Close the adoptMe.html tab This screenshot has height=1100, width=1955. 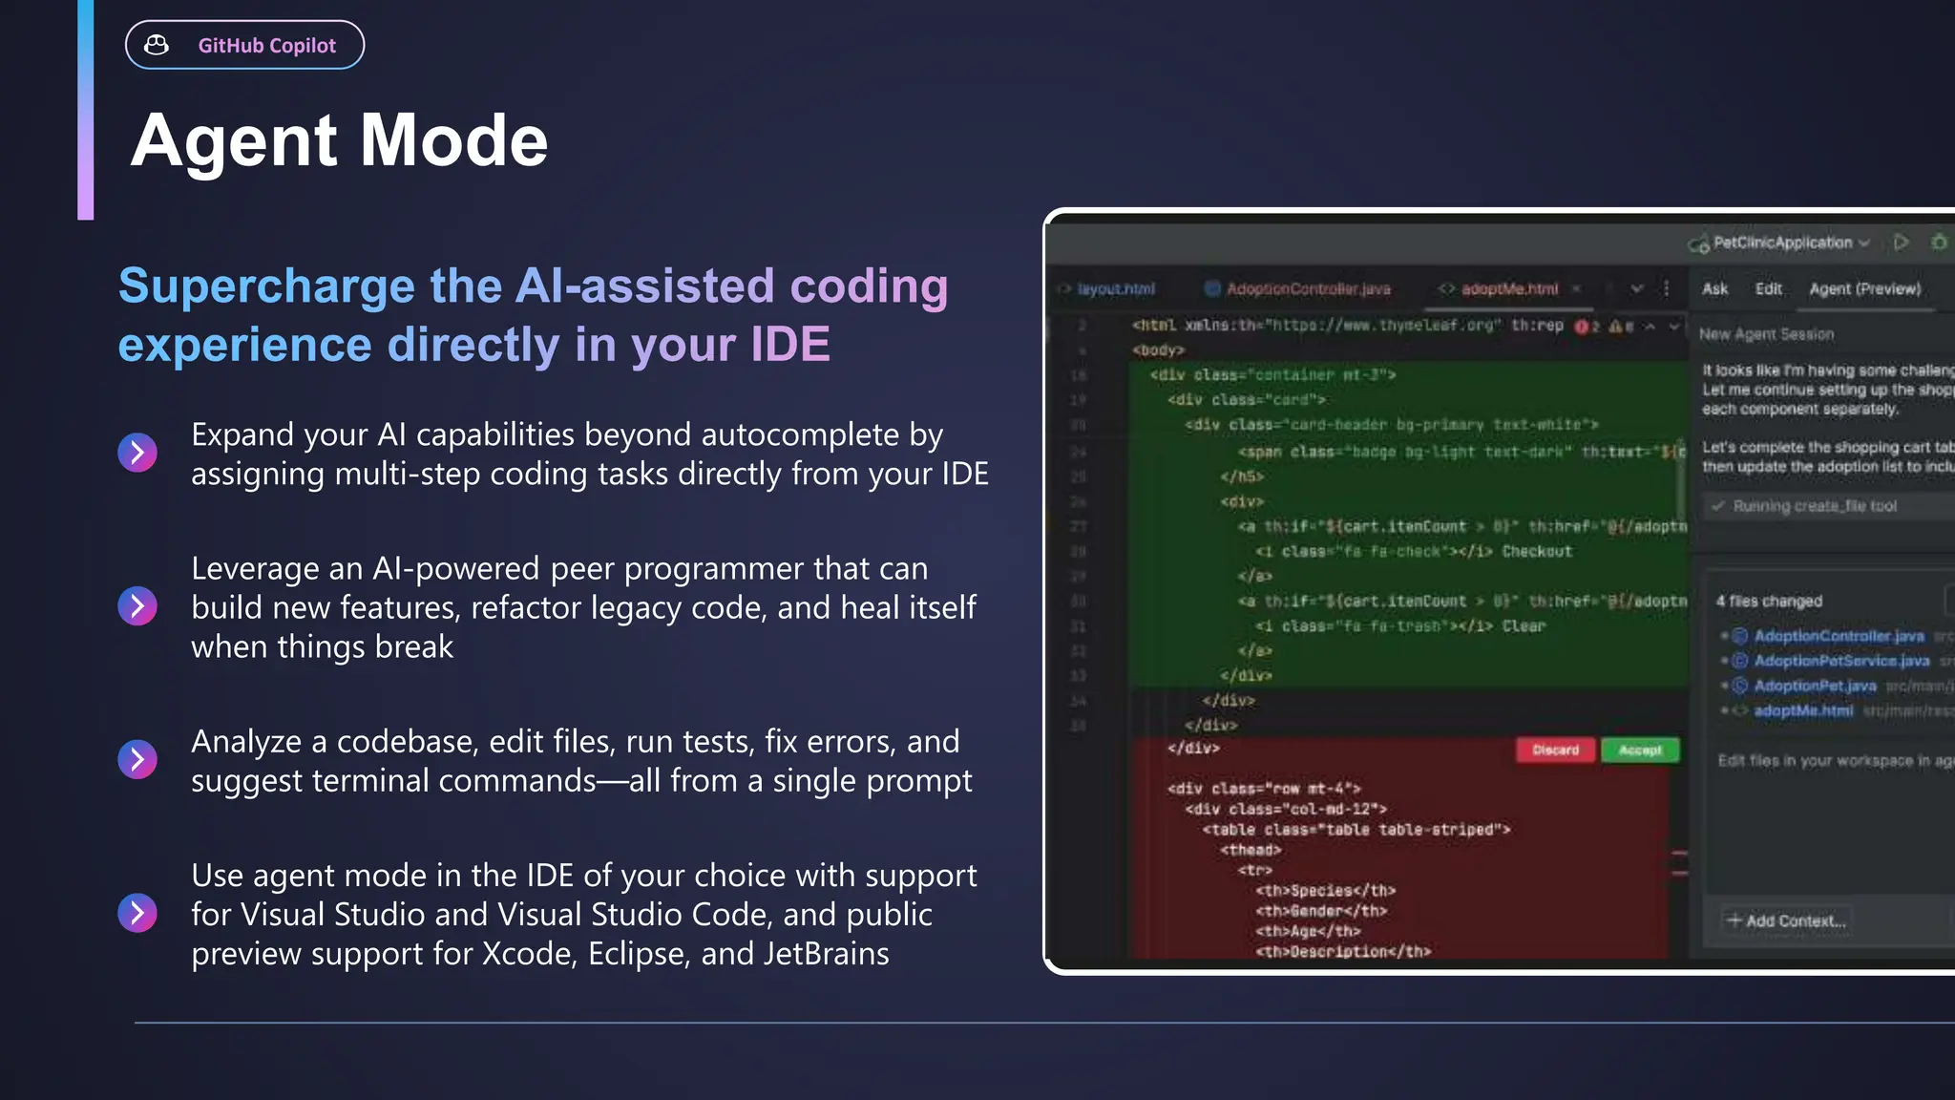pyautogui.click(x=1576, y=288)
